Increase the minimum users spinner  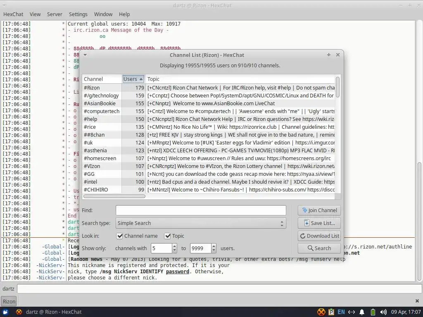(175, 246)
